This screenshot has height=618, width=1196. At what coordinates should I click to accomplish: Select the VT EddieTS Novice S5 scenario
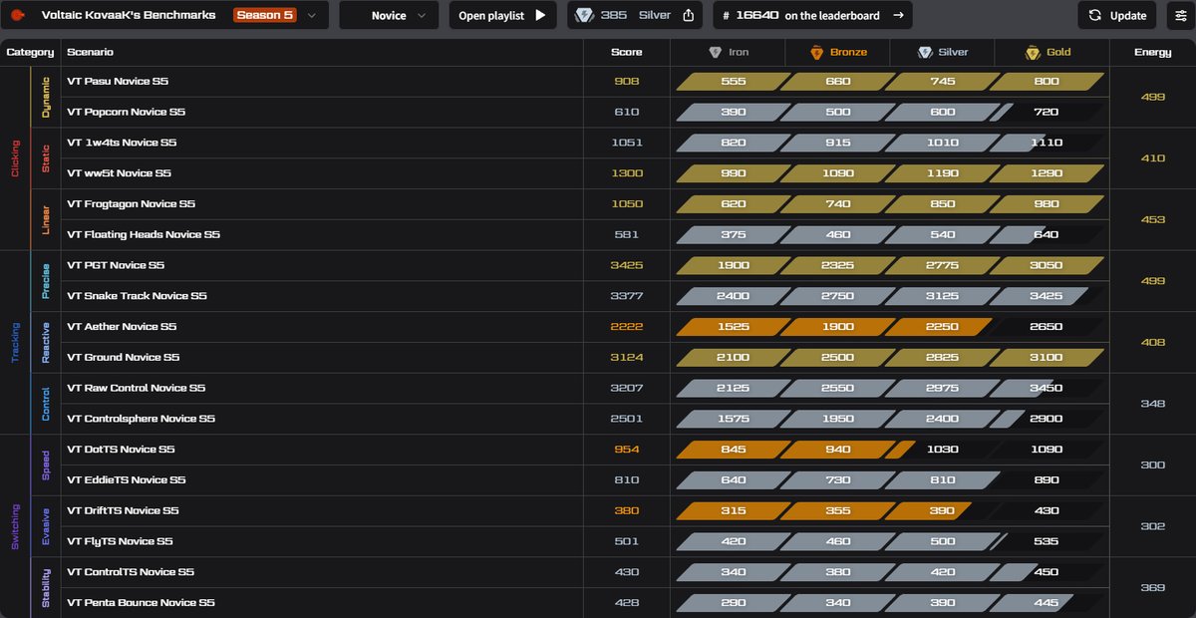click(126, 480)
